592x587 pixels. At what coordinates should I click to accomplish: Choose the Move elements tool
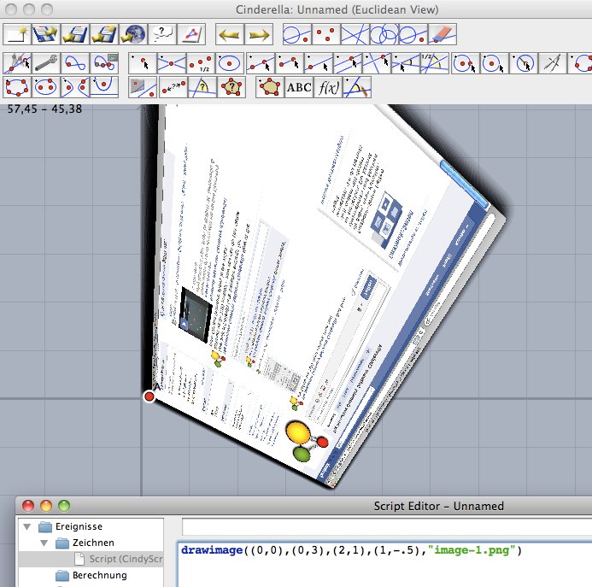[17, 63]
